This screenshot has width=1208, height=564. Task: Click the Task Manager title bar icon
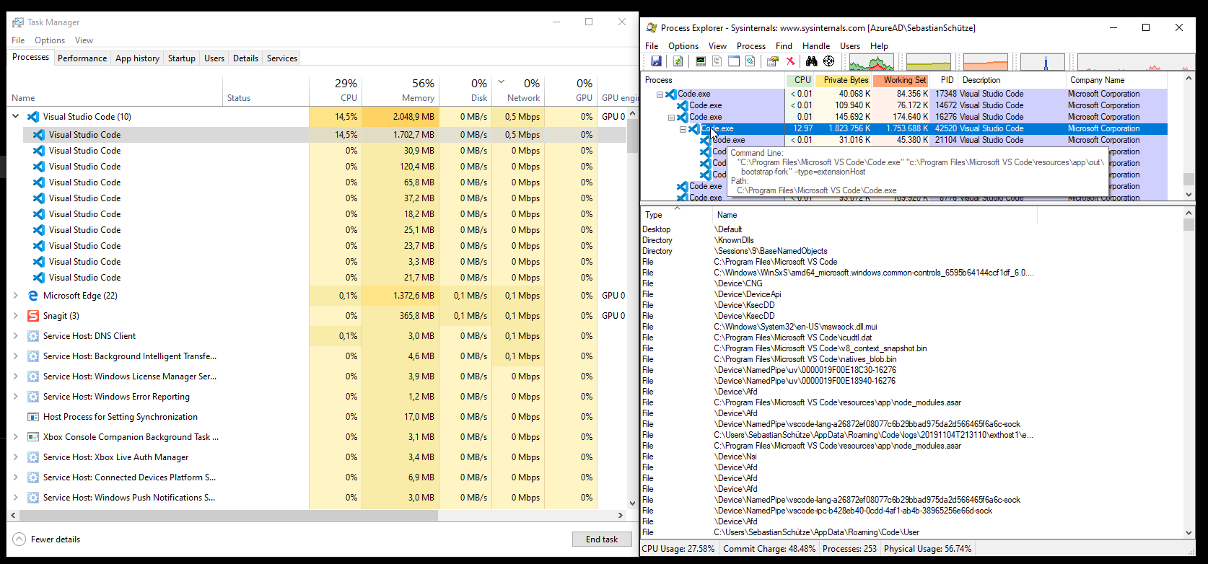18,22
